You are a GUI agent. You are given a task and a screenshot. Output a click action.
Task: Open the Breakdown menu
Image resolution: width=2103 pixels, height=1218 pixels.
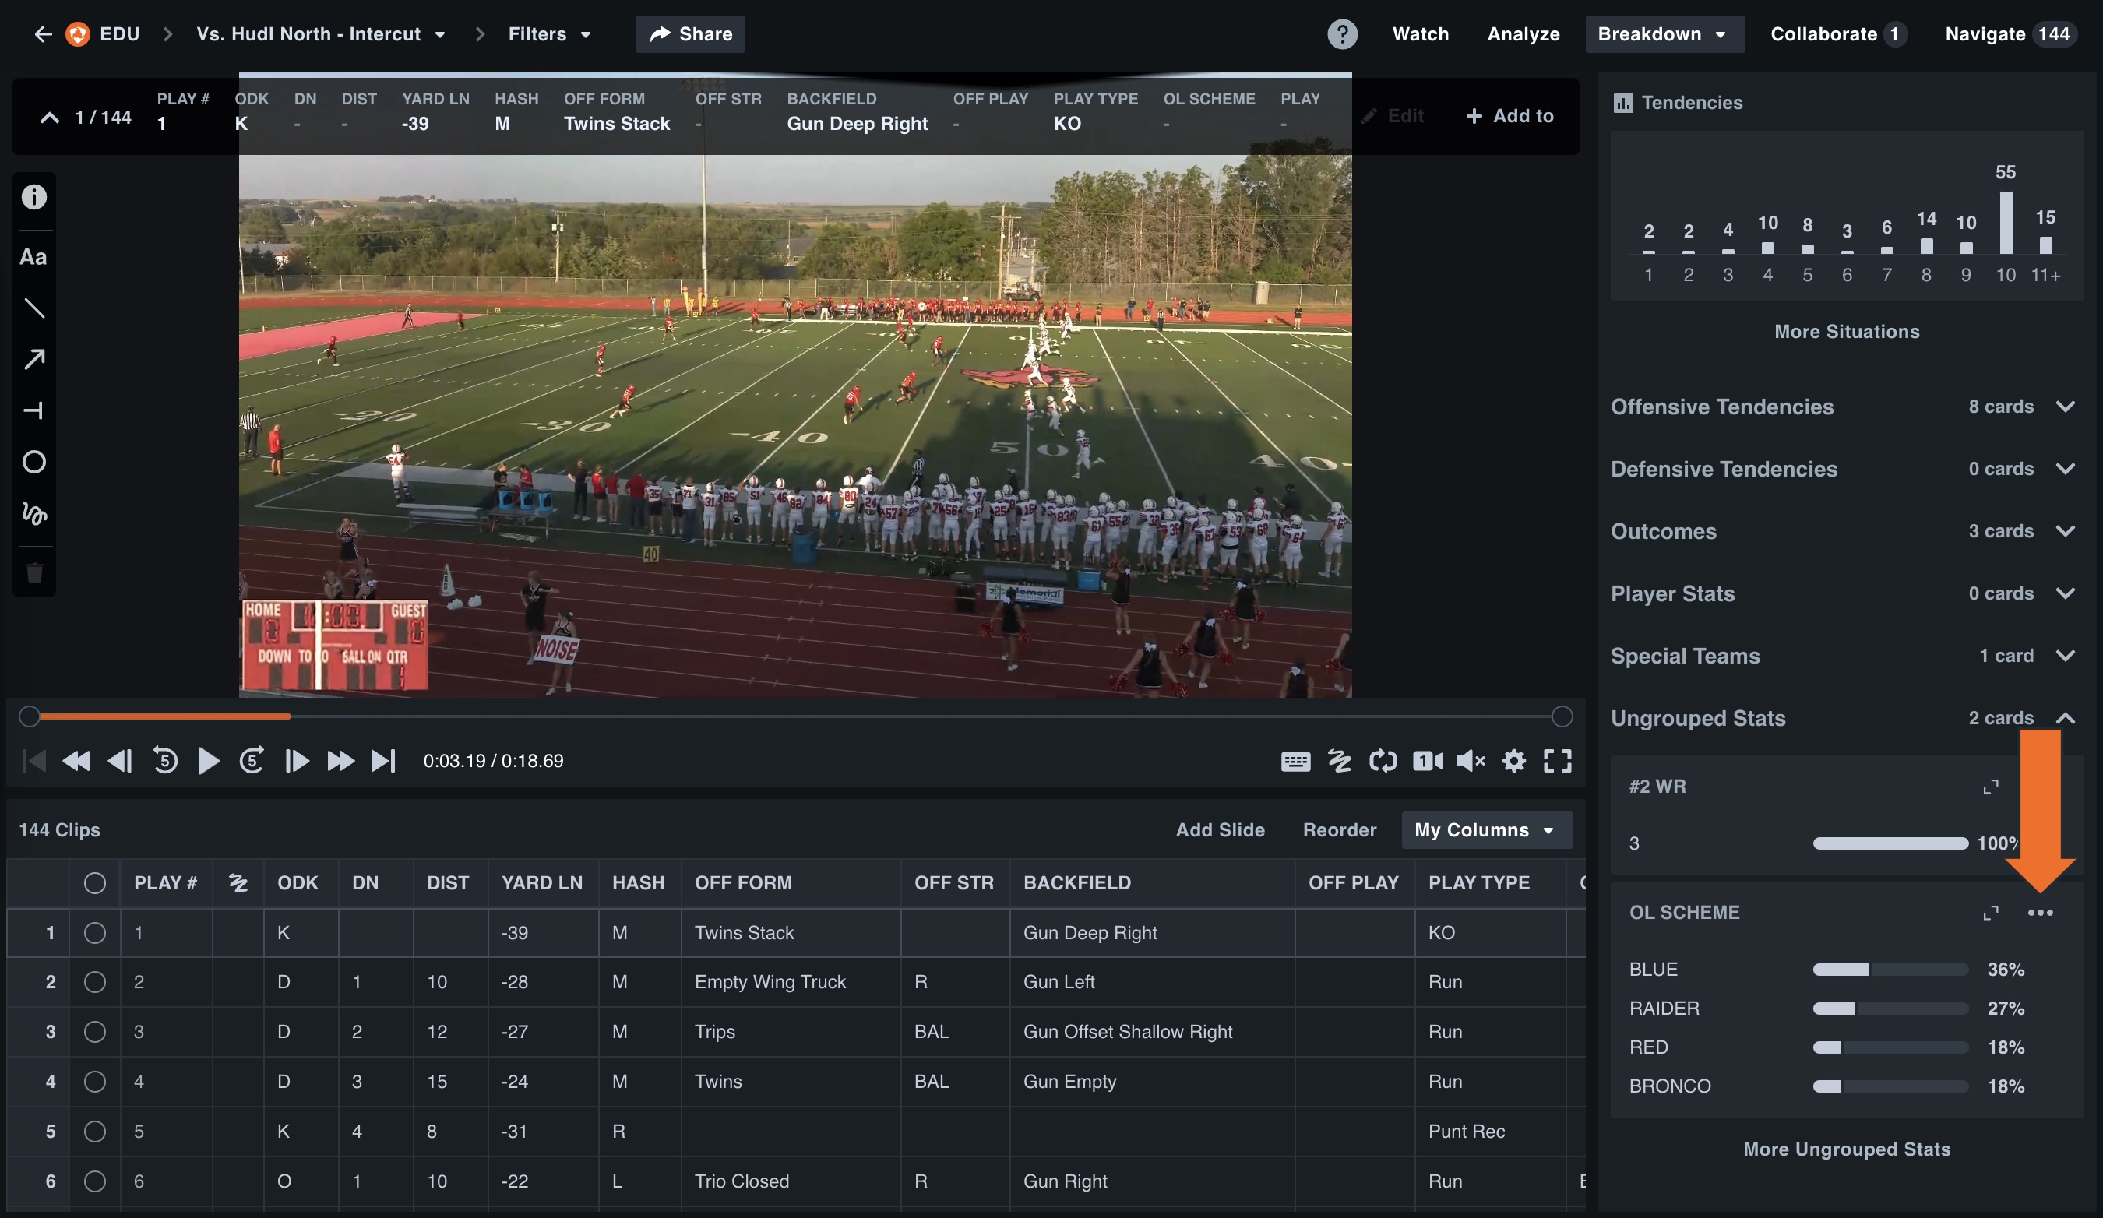(x=1664, y=34)
